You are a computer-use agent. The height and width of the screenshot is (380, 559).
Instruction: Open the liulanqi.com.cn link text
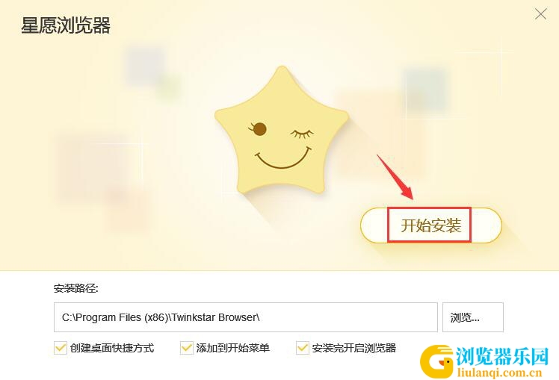tap(499, 373)
